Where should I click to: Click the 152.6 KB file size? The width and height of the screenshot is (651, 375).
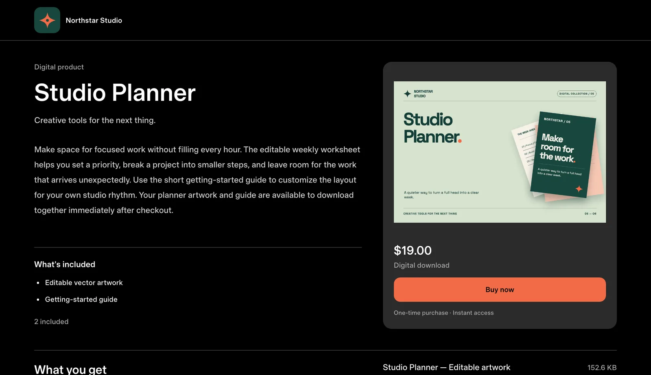click(x=602, y=368)
